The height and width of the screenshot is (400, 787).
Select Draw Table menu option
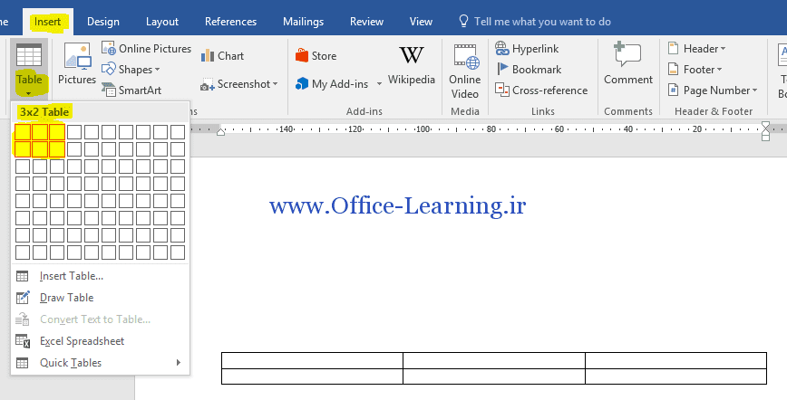[66, 298]
